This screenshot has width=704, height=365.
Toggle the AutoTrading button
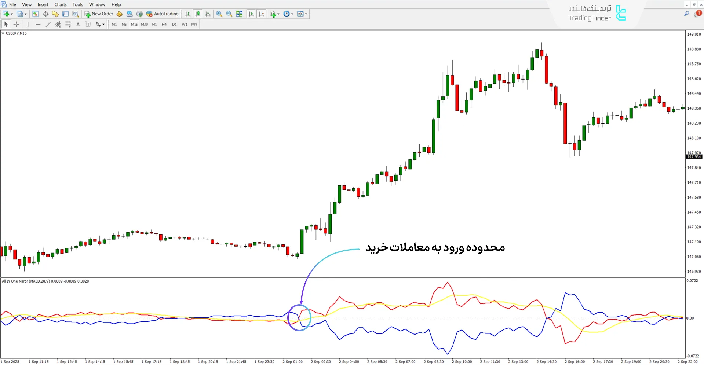click(x=162, y=14)
